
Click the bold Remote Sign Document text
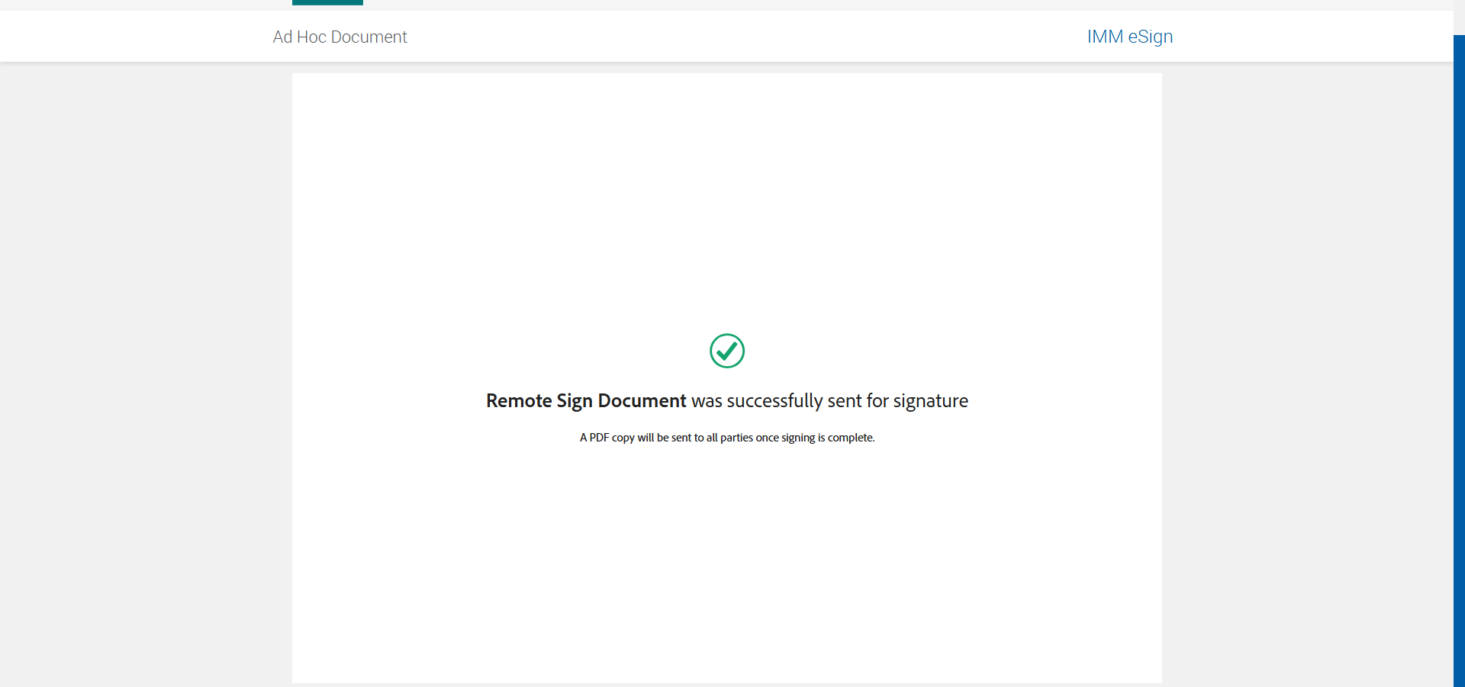[586, 401]
